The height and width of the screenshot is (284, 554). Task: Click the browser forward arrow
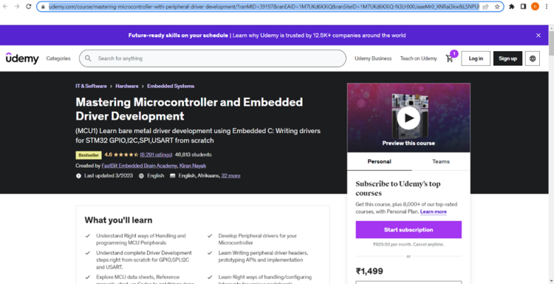point(17,7)
